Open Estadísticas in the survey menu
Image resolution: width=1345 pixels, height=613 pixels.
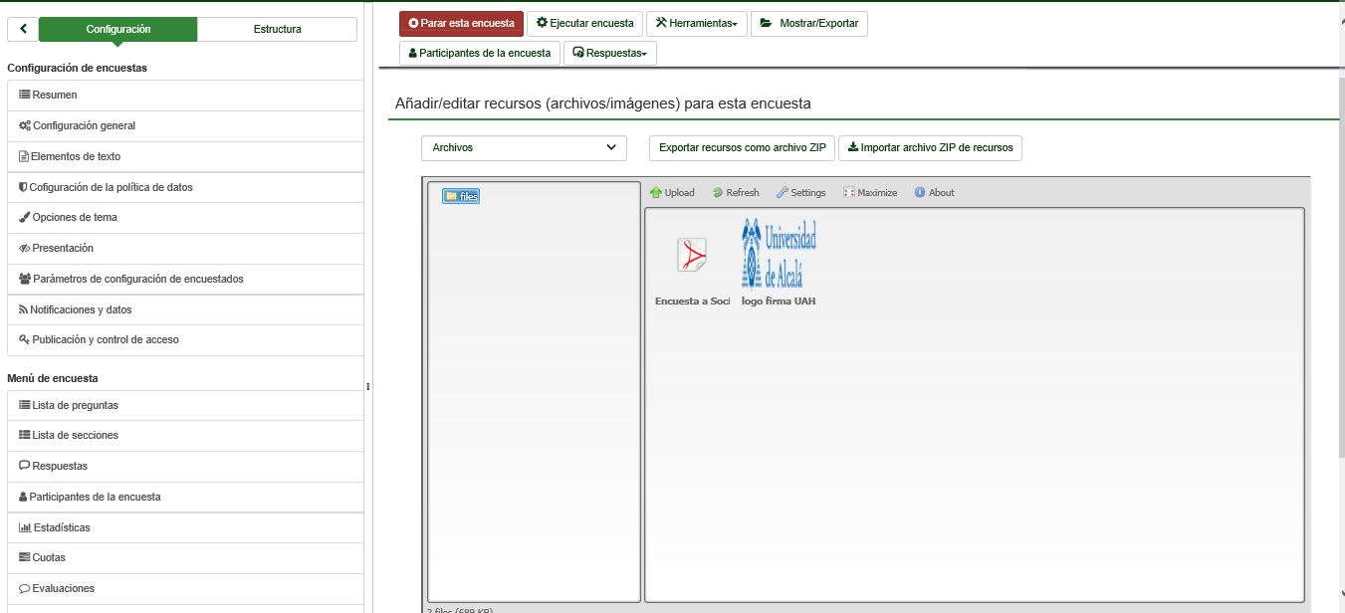click(x=61, y=527)
